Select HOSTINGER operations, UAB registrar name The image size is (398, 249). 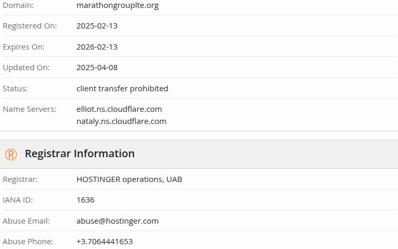click(x=129, y=179)
